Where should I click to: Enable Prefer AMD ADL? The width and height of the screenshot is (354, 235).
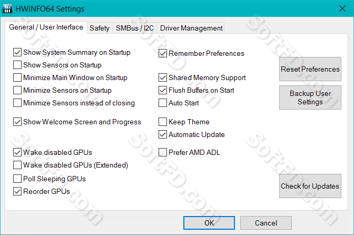click(x=163, y=152)
